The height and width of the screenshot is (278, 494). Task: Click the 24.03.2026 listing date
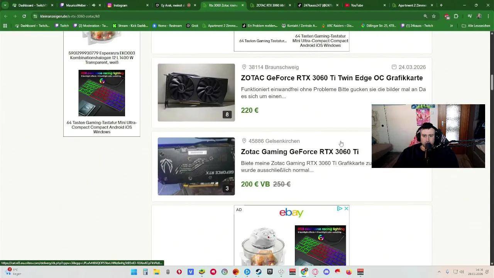(412, 67)
